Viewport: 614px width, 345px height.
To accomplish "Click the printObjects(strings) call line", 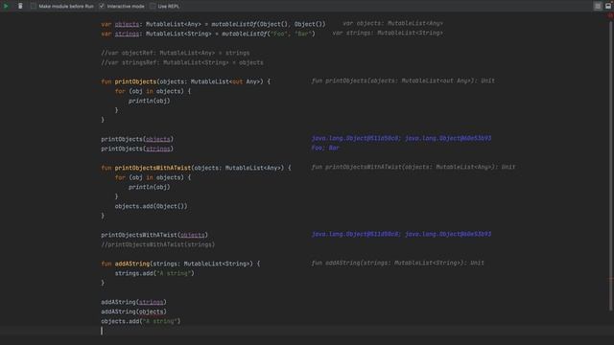I will pyautogui.click(x=137, y=149).
